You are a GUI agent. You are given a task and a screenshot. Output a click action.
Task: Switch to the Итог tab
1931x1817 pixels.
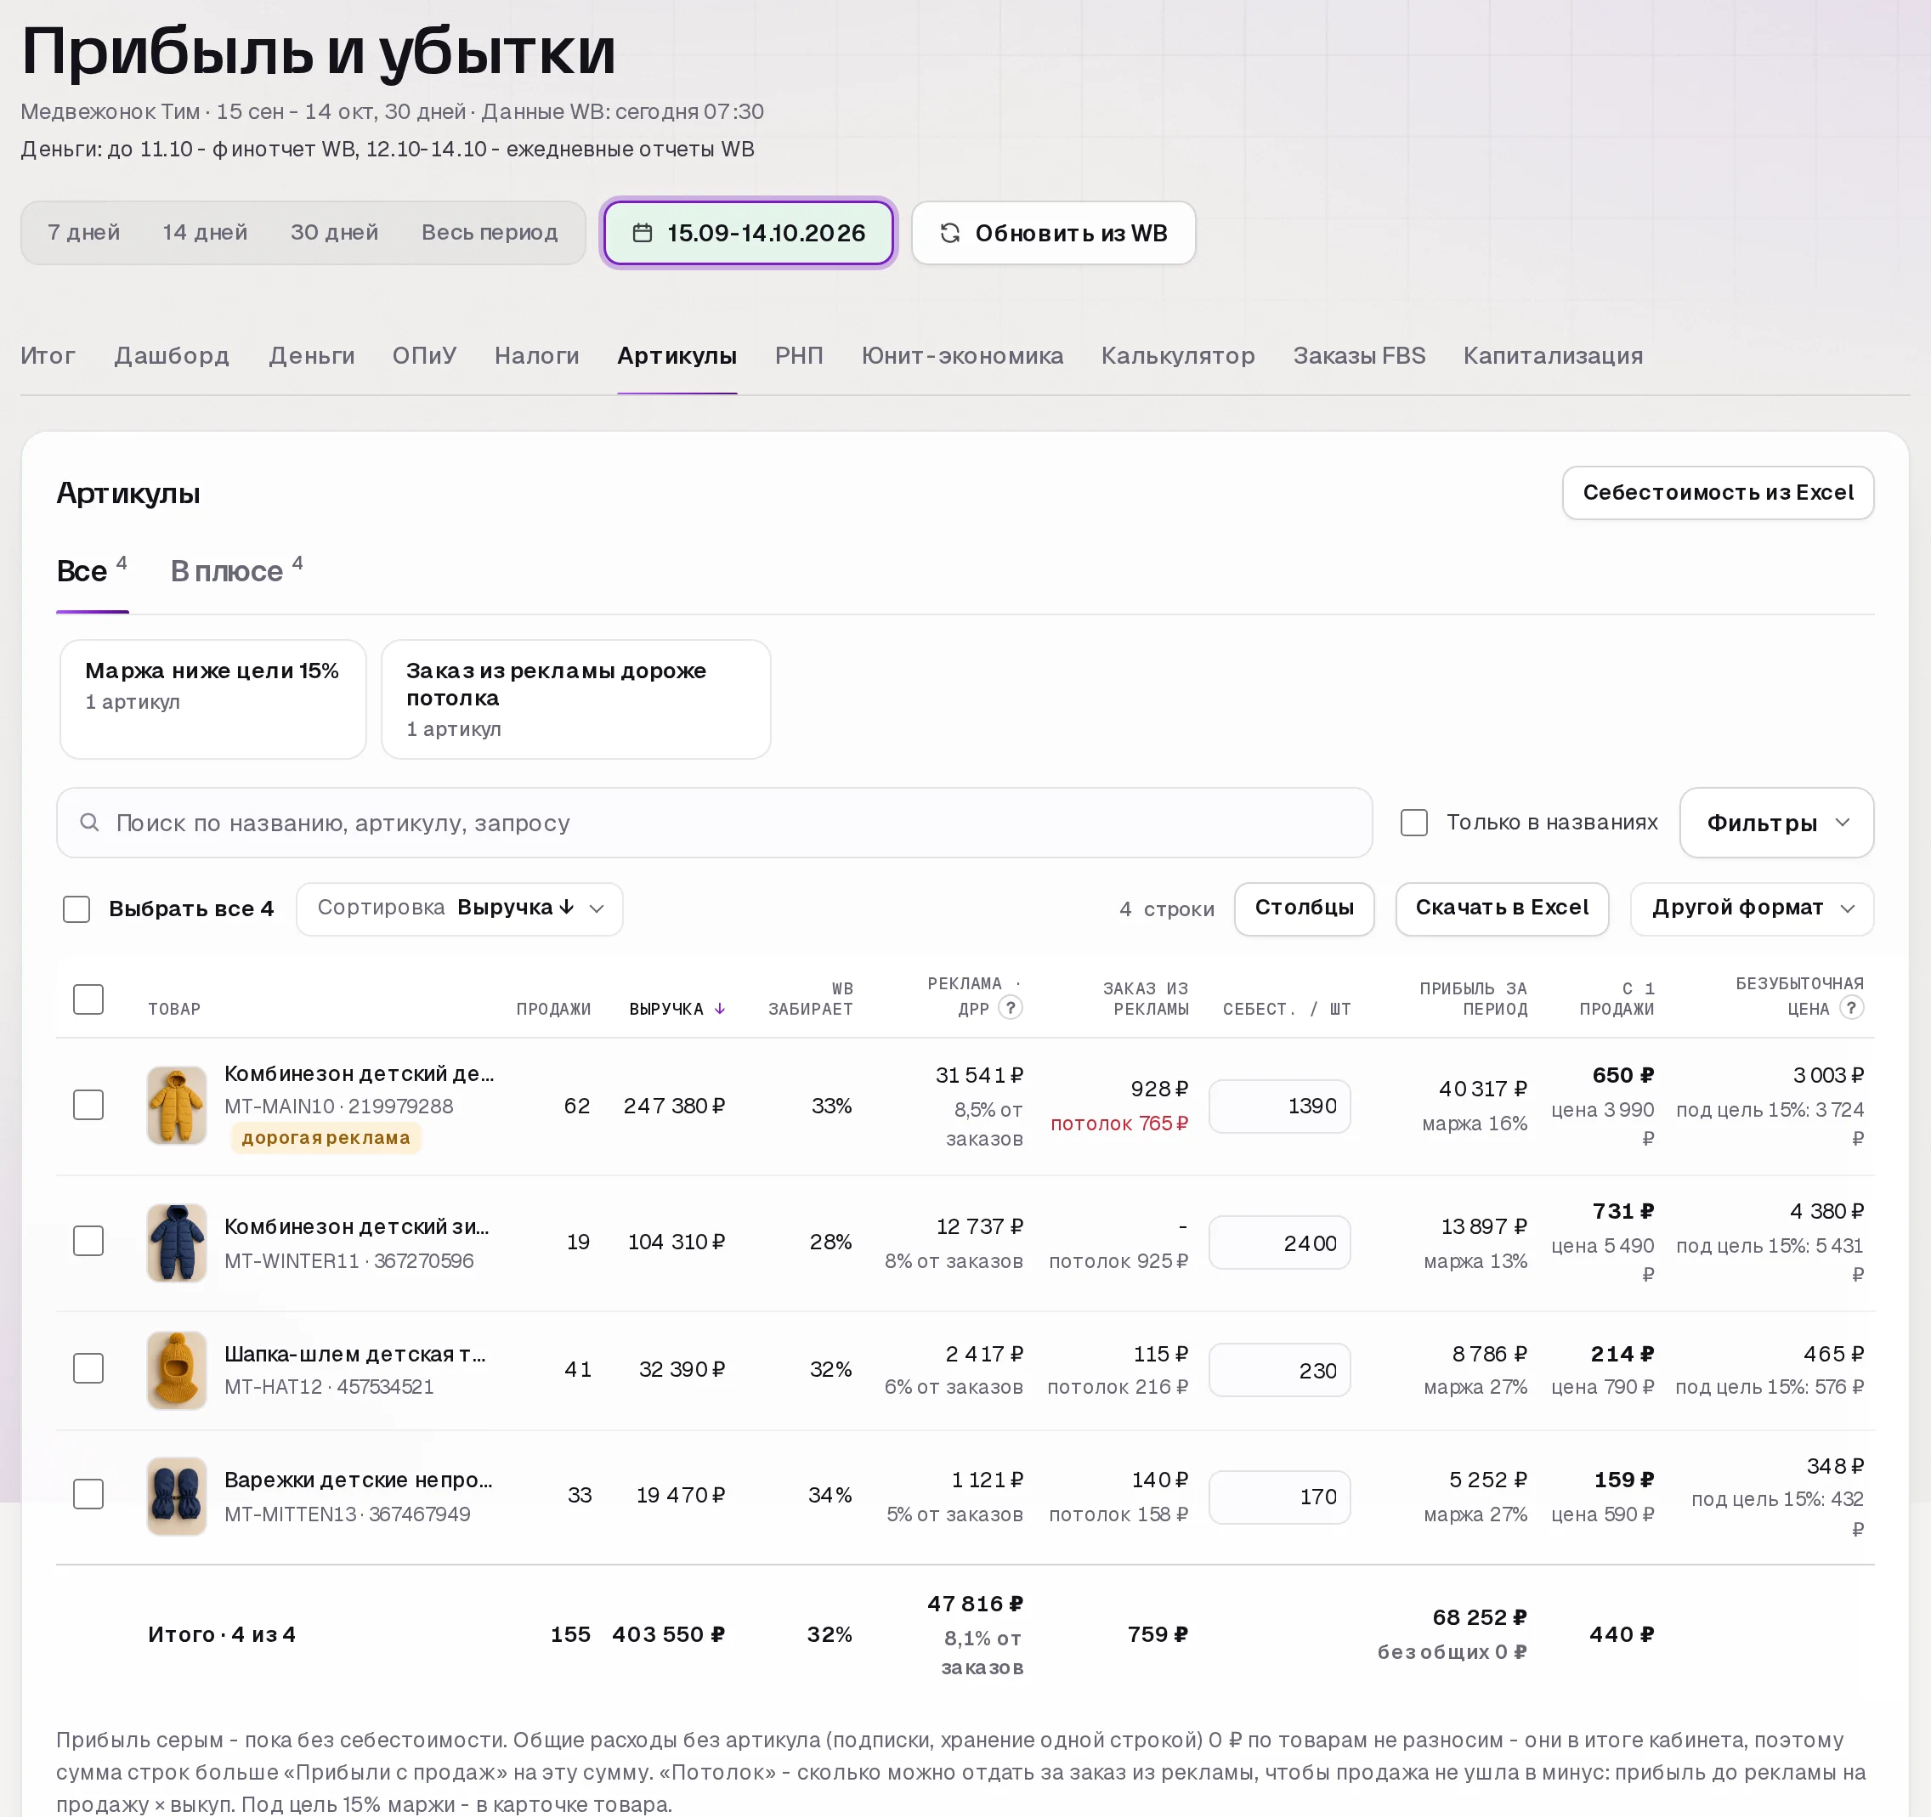pos(48,355)
